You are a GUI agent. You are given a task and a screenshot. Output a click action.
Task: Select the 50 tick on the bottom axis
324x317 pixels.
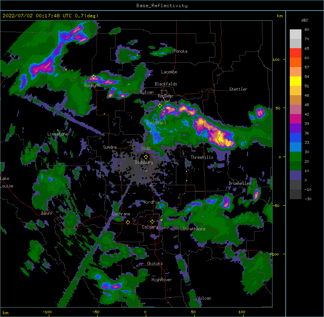(x=193, y=312)
